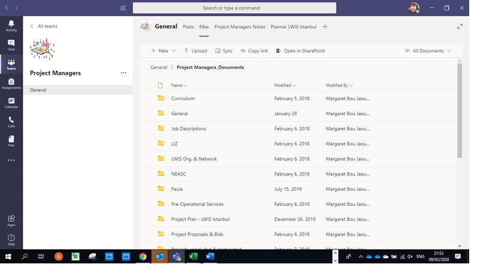The width and height of the screenshot is (492, 276).
Task: Open Task View on taskbar
Action: (41, 257)
